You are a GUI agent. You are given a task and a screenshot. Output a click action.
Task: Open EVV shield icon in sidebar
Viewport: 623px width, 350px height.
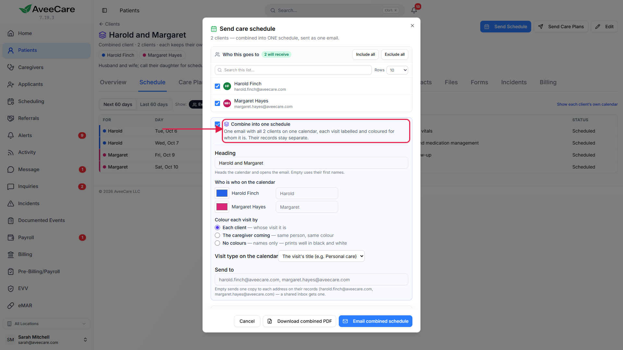[x=11, y=288]
